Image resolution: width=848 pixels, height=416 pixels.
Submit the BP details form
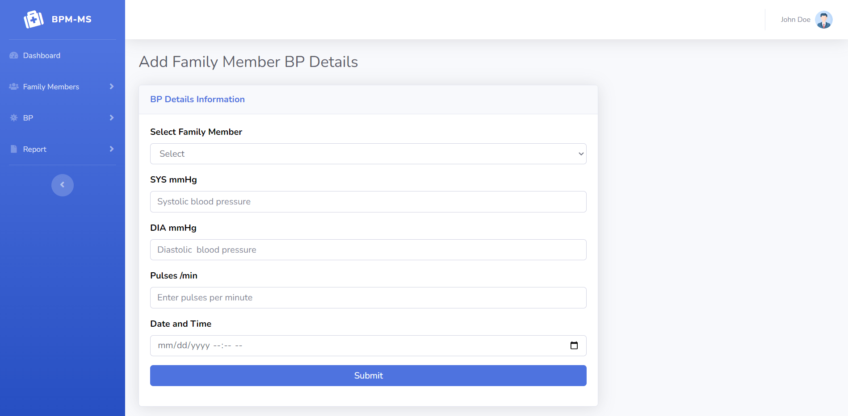tap(368, 375)
